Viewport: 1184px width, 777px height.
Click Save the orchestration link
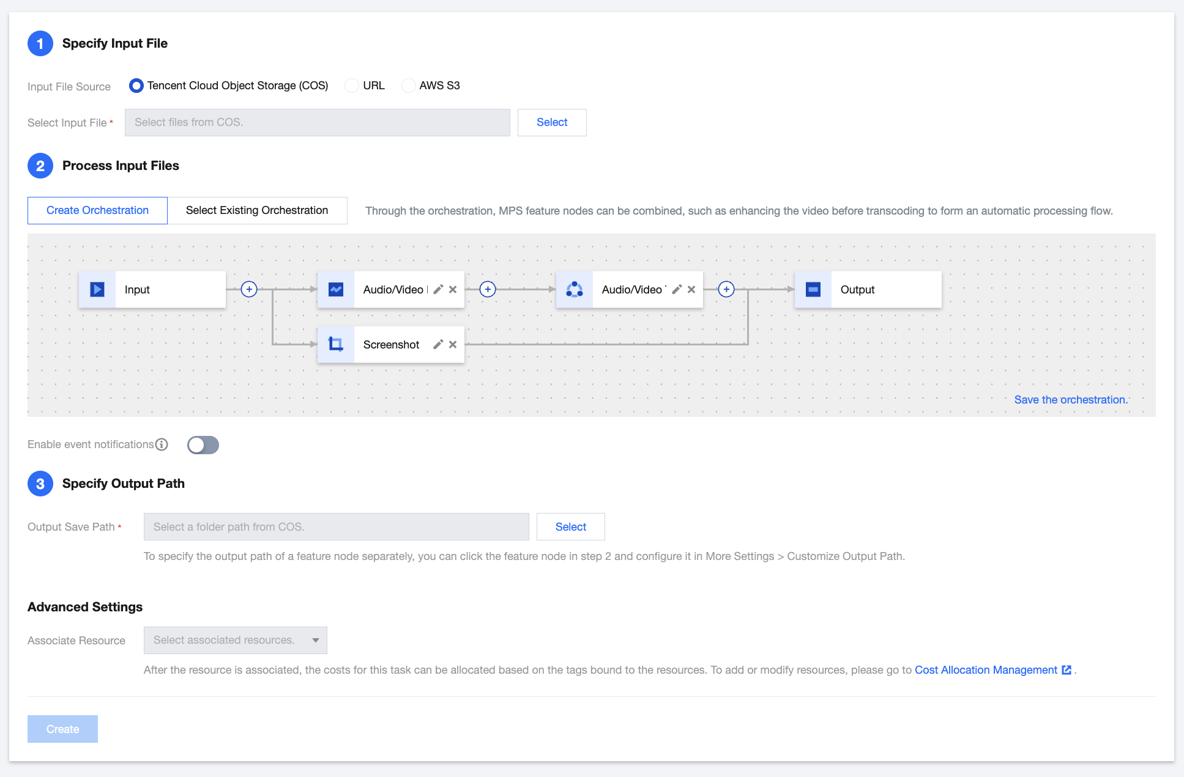click(1070, 399)
